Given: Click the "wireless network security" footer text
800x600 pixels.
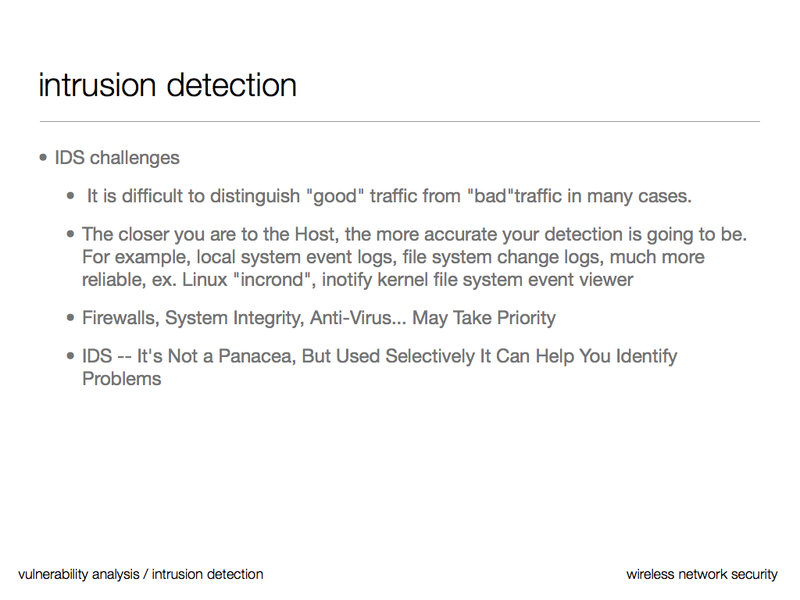Looking at the screenshot, I should pos(702,574).
